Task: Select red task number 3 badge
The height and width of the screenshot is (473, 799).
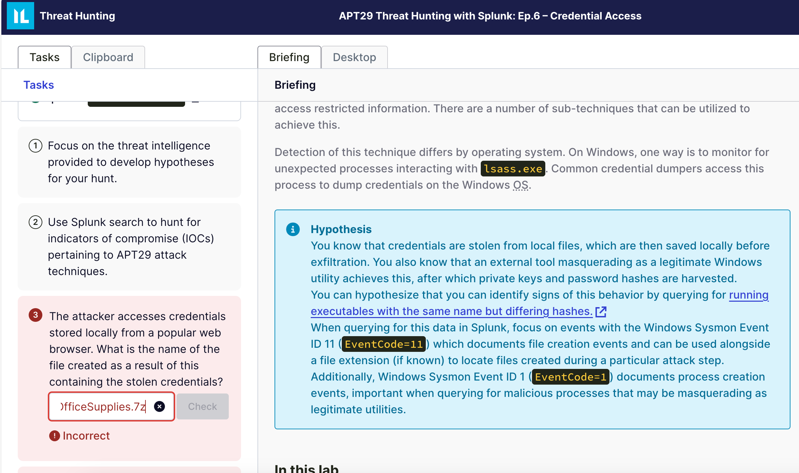Action: [x=36, y=315]
